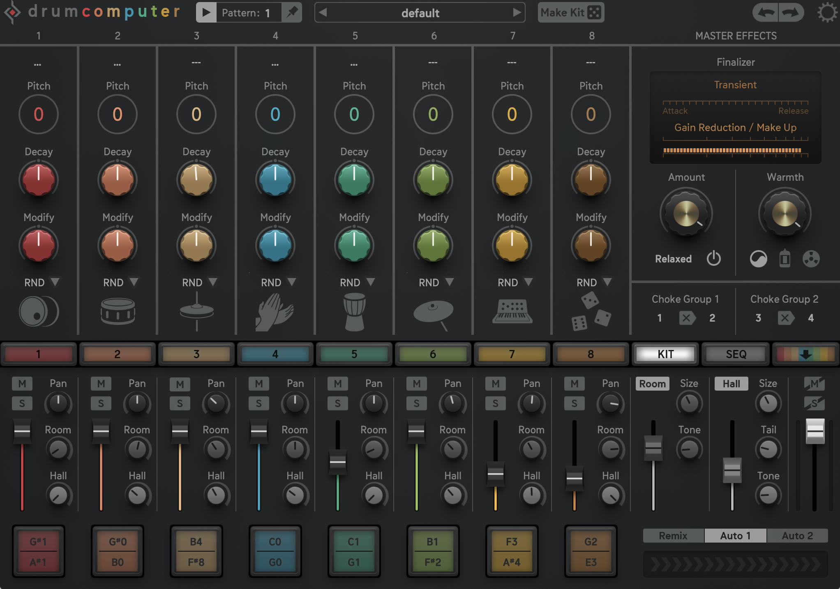Click the synth keyboard icon on channel 7
The width and height of the screenshot is (840, 589).
click(x=512, y=311)
